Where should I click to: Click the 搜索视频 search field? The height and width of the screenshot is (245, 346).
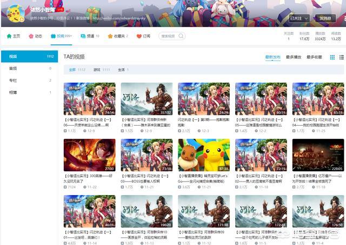[x=172, y=36]
